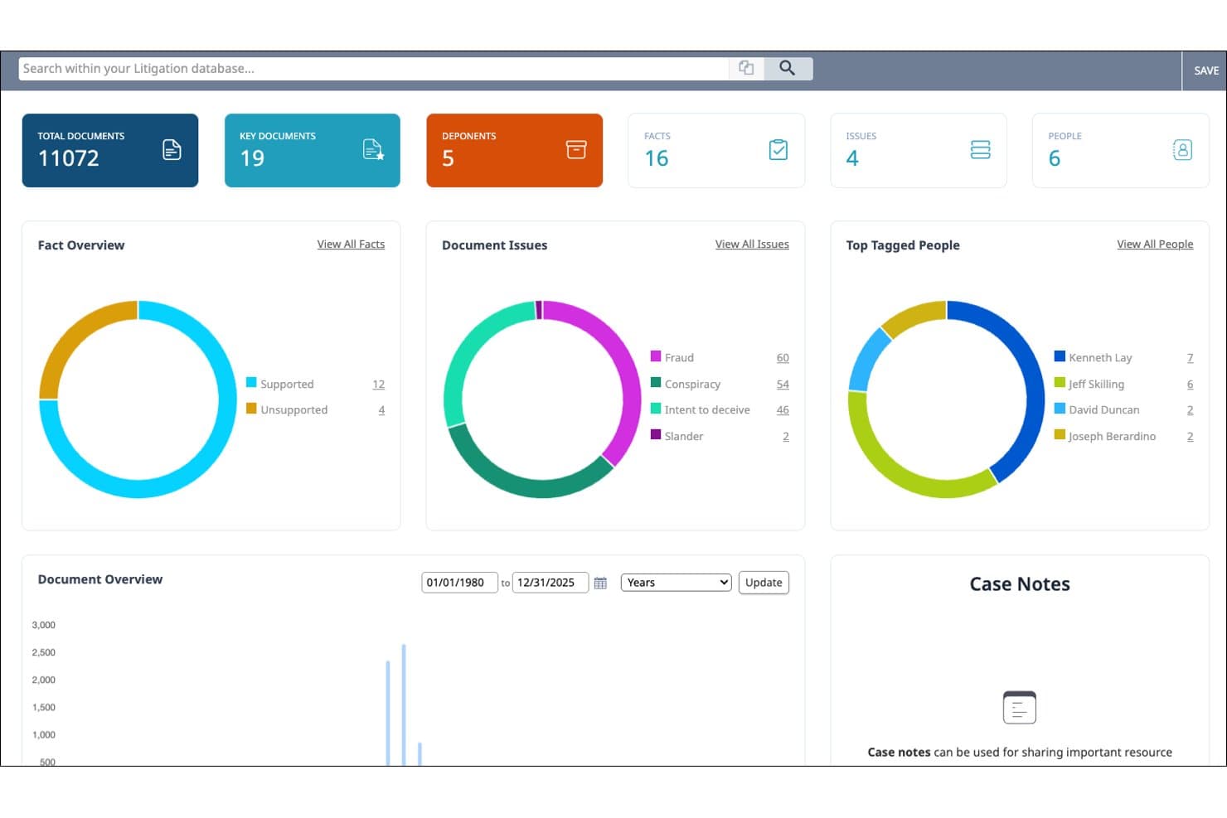The image size is (1227, 818).
Task: Open the People 6 card
Action: (x=1121, y=150)
